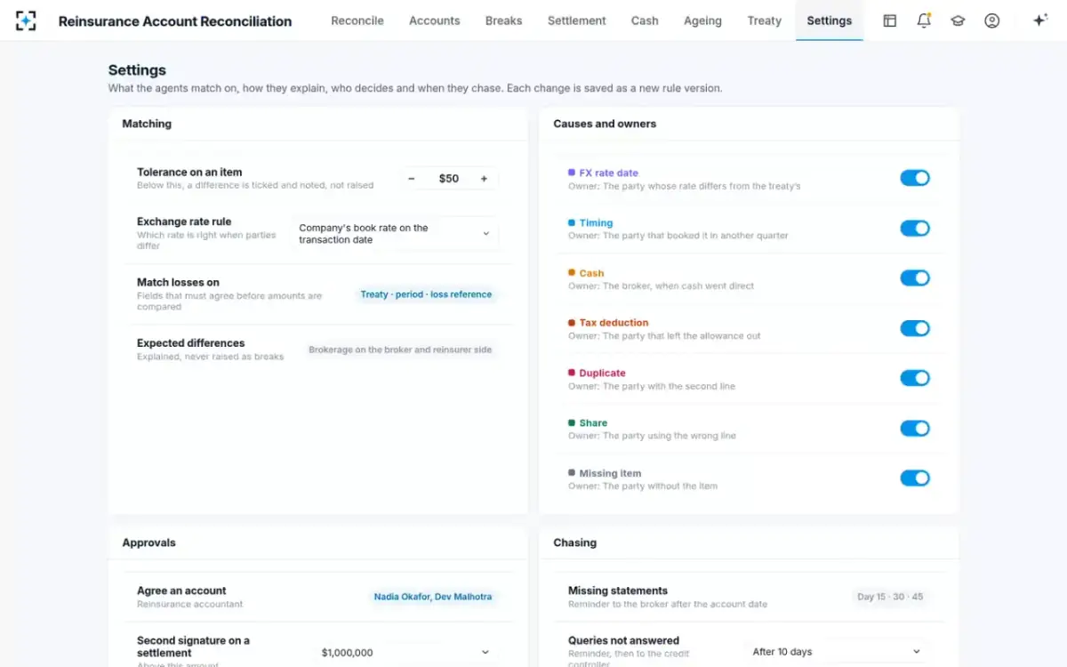
Task: Click the pink Duplicate color swatch
Action: tap(572, 373)
